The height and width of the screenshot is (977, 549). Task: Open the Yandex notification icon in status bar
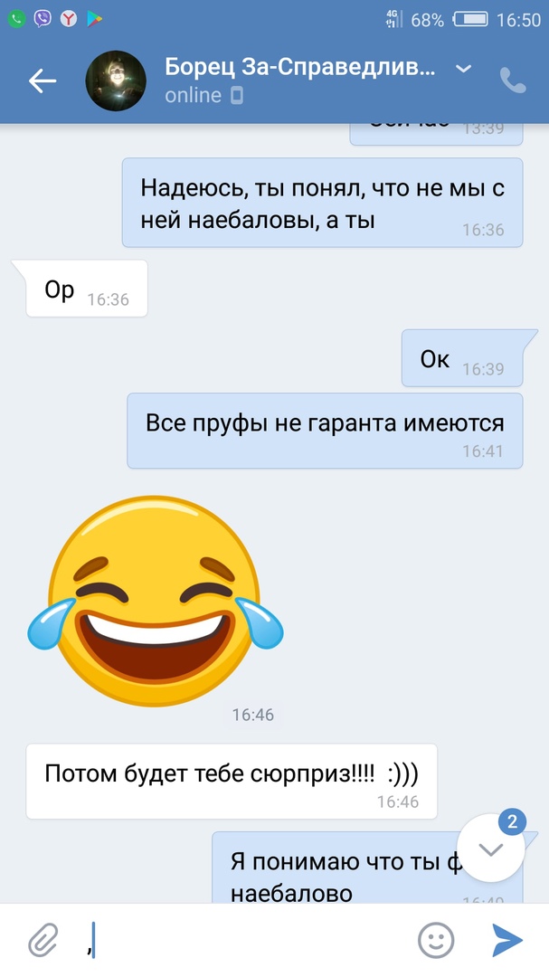pos(69,19)
